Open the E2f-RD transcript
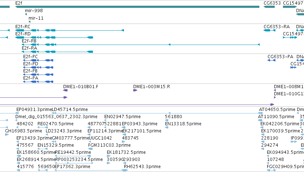 click(x=54, y=37)
